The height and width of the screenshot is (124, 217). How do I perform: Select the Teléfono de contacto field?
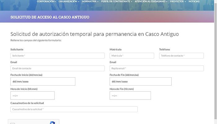(x=181, y=55)
